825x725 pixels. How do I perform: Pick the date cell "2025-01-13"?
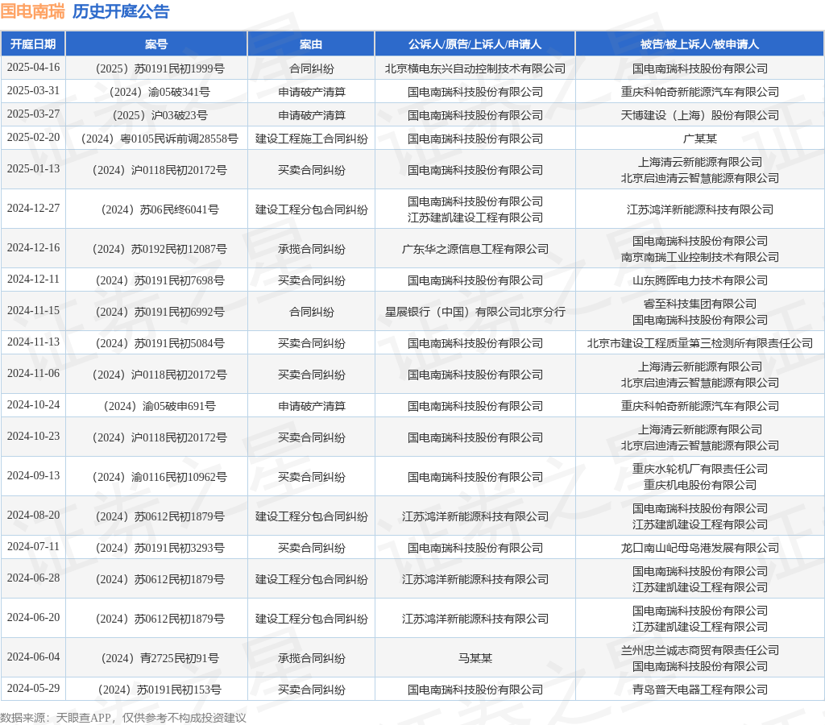[x=33, y=169]
